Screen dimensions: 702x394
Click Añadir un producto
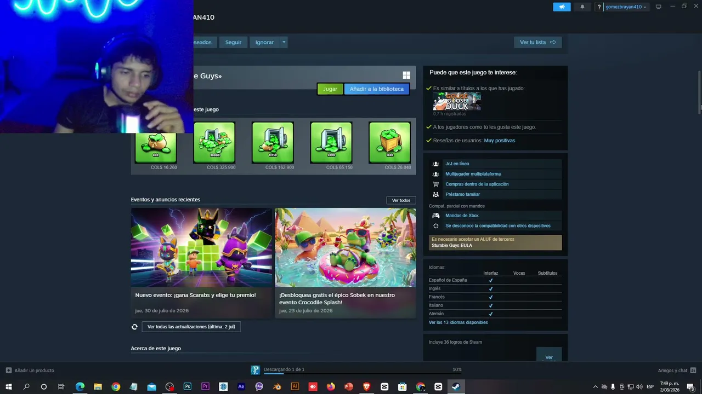pyautogui.click(x=30, y=370)
